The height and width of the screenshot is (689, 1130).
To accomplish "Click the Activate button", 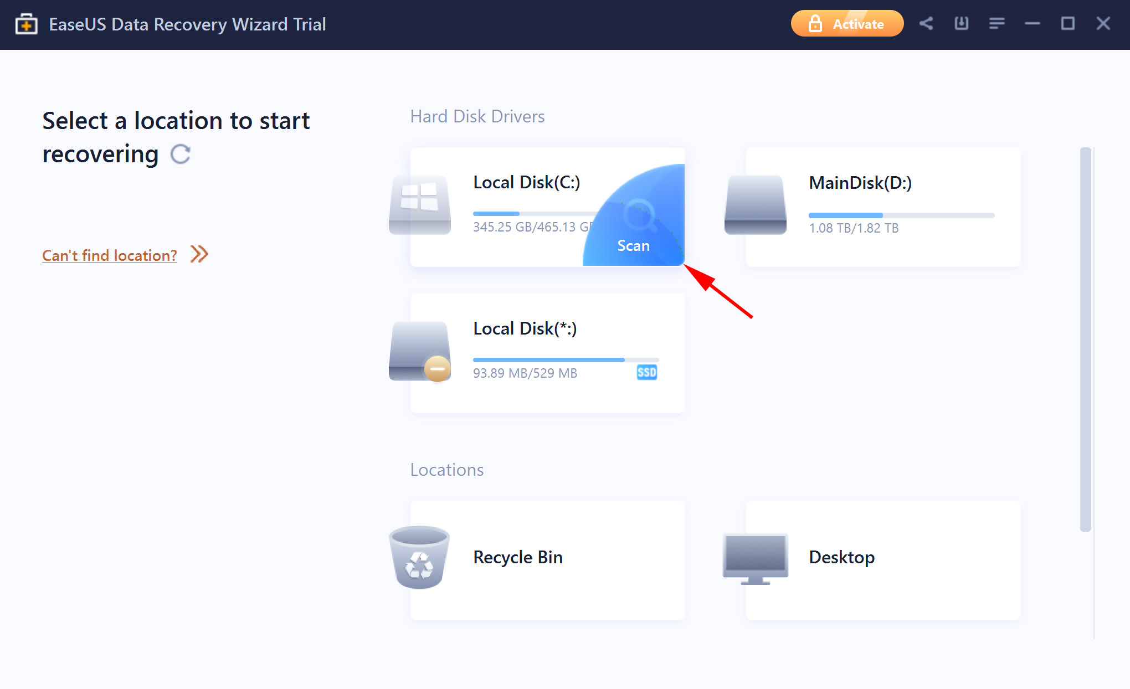I will point(847,24).
